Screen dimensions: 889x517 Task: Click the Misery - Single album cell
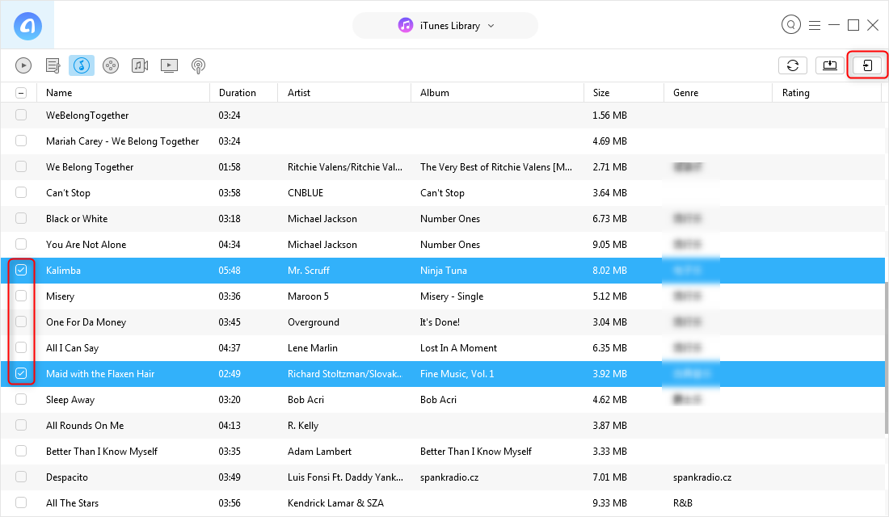pos(452,296)
